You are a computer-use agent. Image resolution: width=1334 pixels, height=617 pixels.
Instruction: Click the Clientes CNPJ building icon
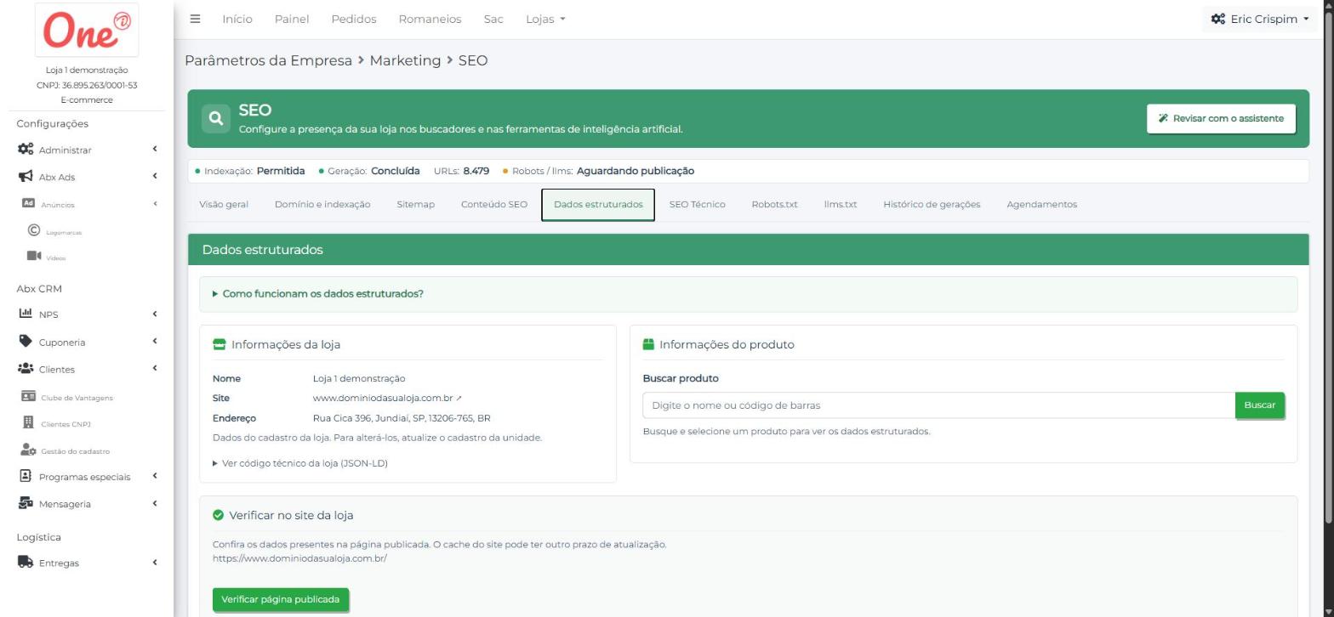28,423
